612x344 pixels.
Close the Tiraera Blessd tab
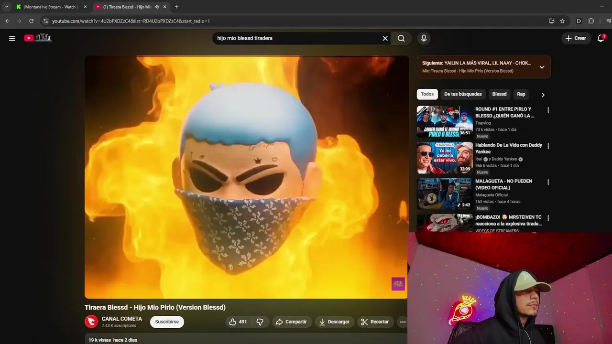click(x=164, y=7)
